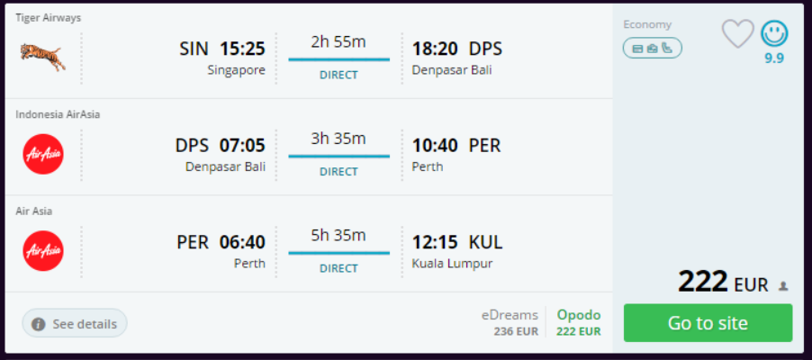Click the fare amenities icons badge under Economy
Image resolution: width=812 pixels, height=360 pixels.
(652, 49)
